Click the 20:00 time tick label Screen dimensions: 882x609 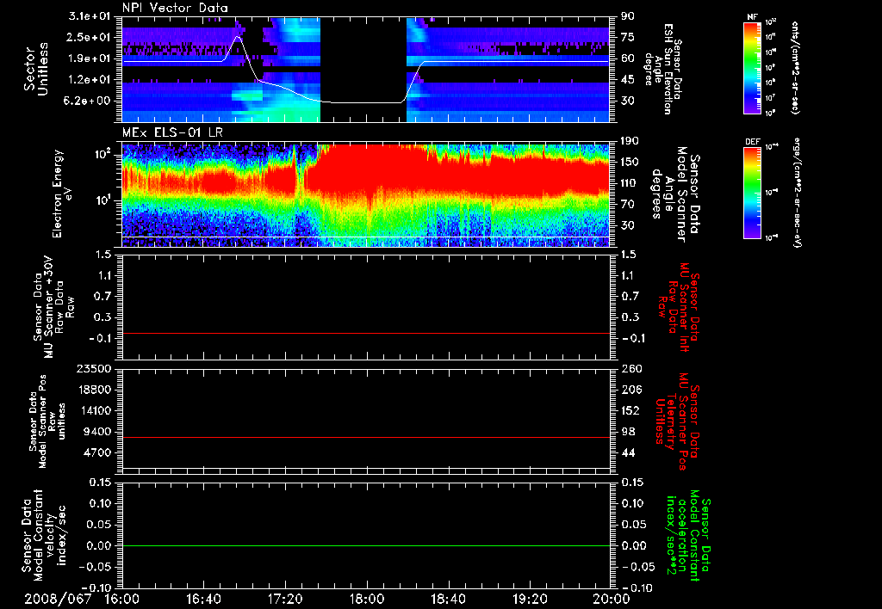(612, 600)
